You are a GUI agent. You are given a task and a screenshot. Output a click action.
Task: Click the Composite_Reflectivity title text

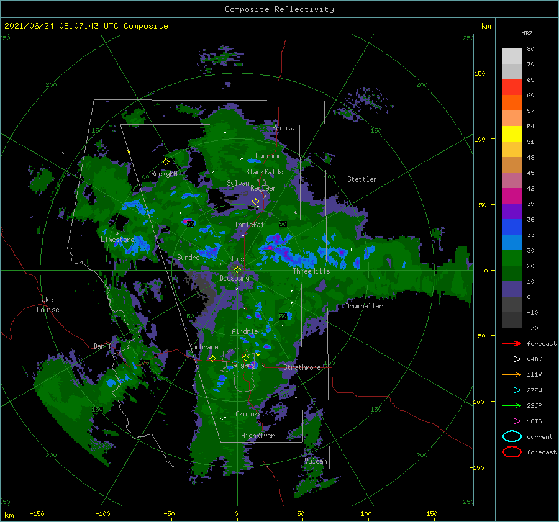[279, 9]
